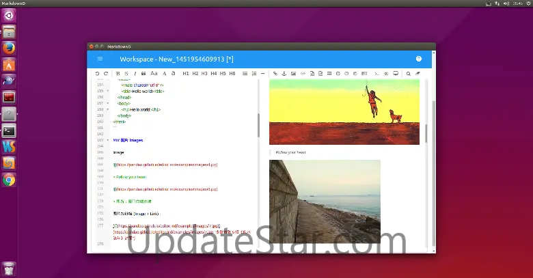The width and height of the screenshot is (533, 278).
Task: Insert a hyperlink via the chain icon
Action: click(x=275, y=73)
